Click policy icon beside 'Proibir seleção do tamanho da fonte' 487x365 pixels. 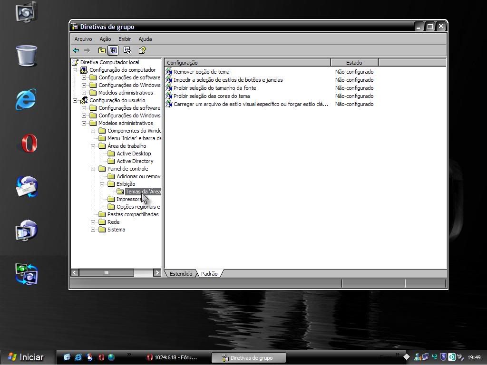pos(169,88)
